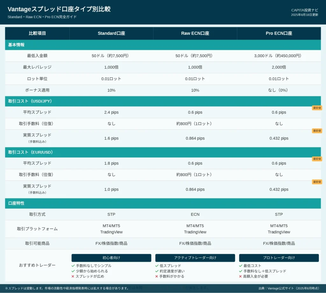Screen dimensions: 326x293
Task: Click the 取引可能商品 row label
Action: (x=37, y=244)
